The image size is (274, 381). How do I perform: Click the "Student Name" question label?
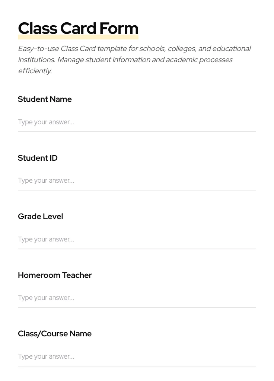click(x=45, y=99)
